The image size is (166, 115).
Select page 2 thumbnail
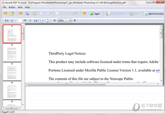(12, 53)
